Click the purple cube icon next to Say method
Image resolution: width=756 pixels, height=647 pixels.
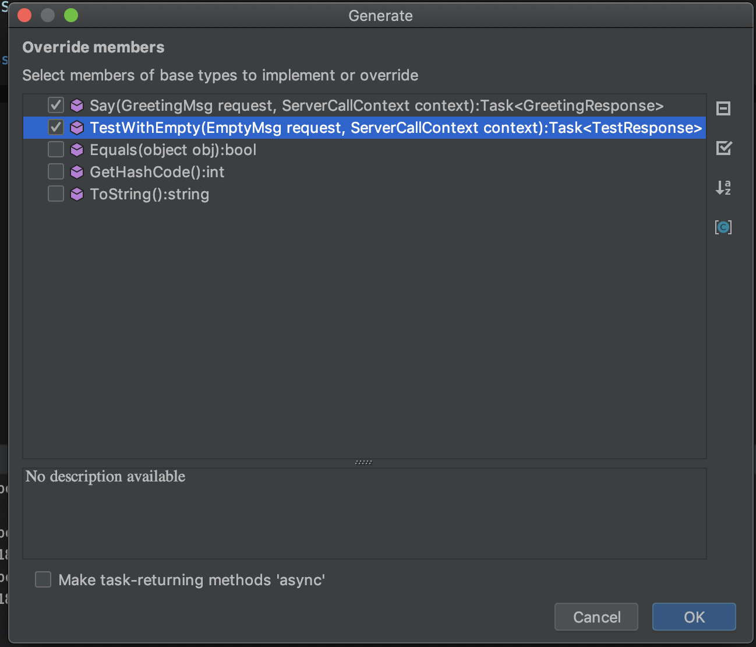(77, 106)
